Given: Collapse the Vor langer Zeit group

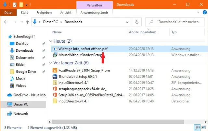Looking at the screenshot, I should pos(50,63).
